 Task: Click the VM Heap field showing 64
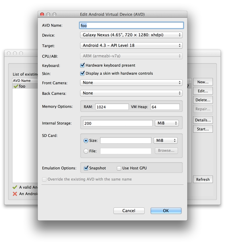click(x=165, y=107)
